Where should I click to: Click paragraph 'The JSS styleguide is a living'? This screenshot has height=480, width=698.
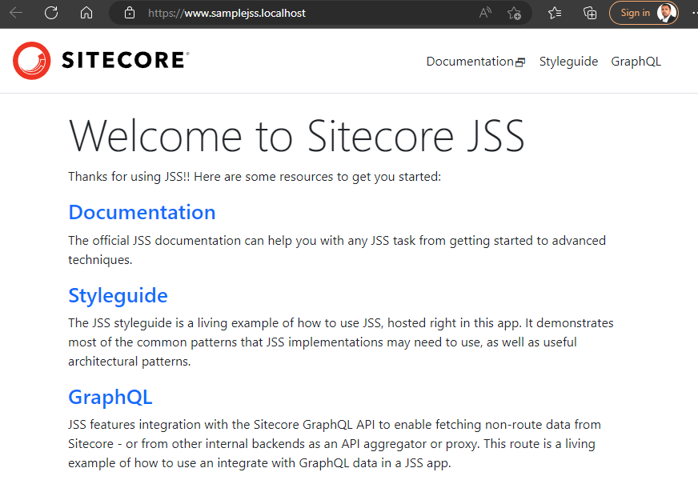click(341, 342)
